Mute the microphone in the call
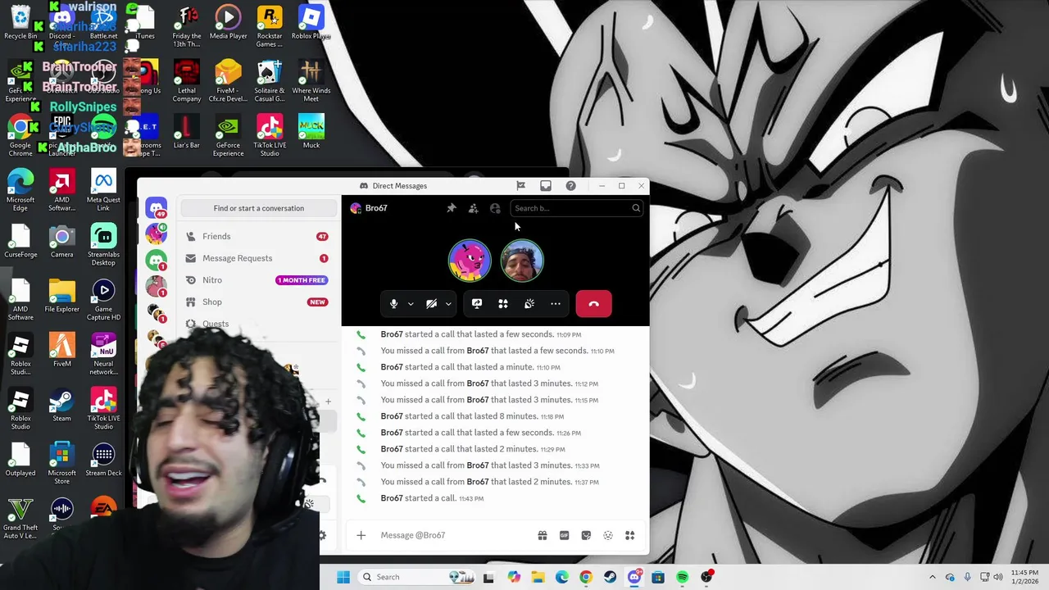The image size is (1049, 590). (394, 304)
